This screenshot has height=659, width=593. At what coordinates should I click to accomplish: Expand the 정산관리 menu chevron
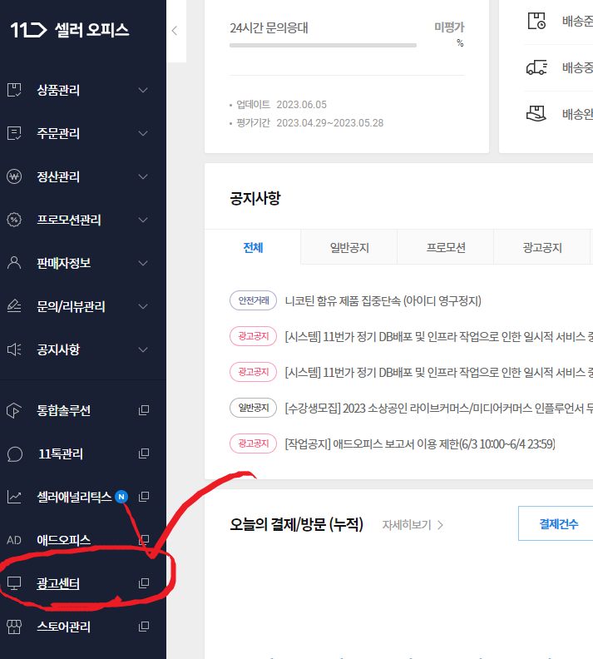[x=143, y=177]
